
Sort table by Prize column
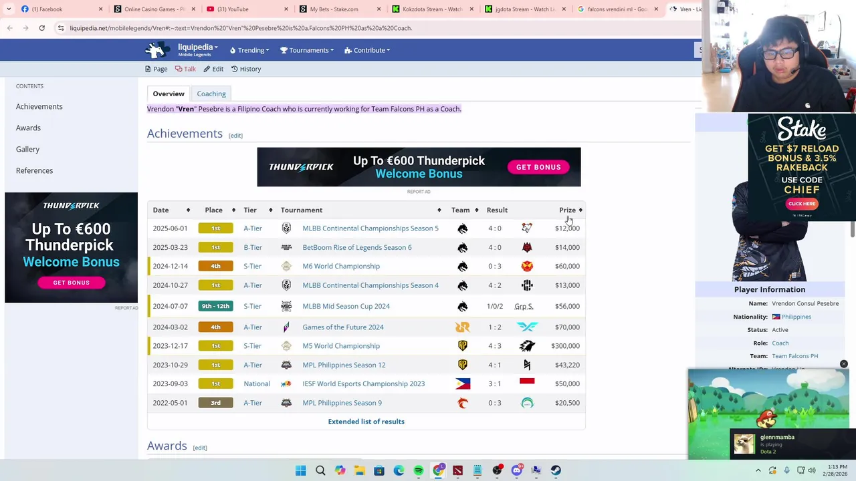(570, 210)
